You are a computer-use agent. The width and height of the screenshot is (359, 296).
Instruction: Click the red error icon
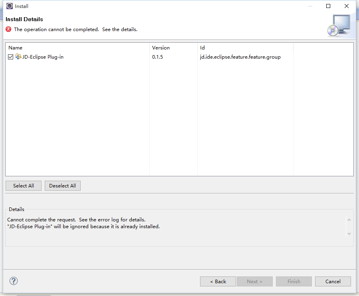[8, 29]
